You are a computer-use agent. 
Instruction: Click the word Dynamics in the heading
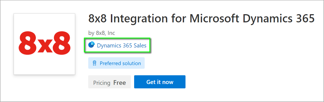coord(266,19)
